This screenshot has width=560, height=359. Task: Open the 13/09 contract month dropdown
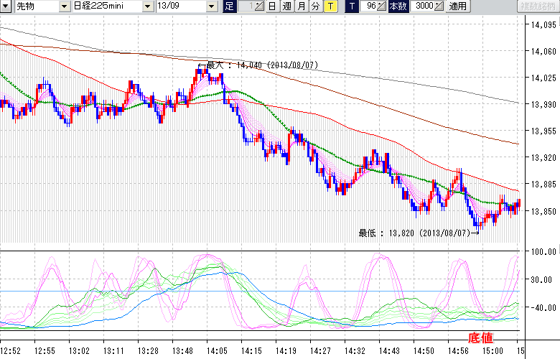tap(211, 6)
